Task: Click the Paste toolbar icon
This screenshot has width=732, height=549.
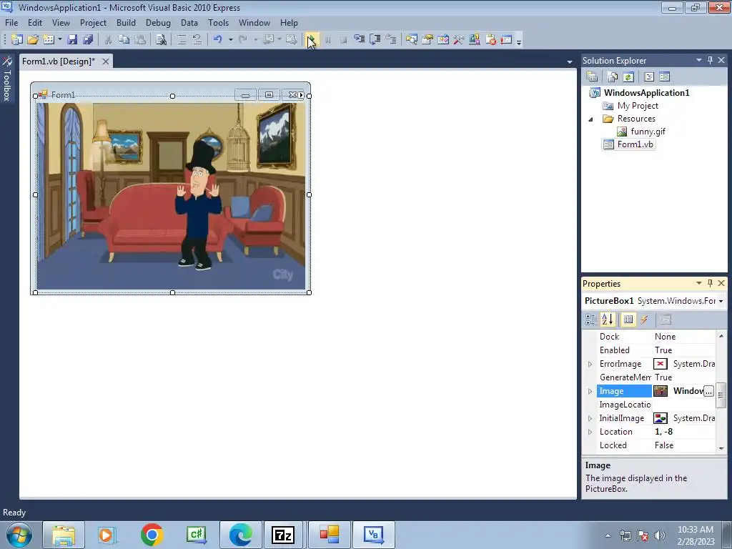Action: point(140,40)
